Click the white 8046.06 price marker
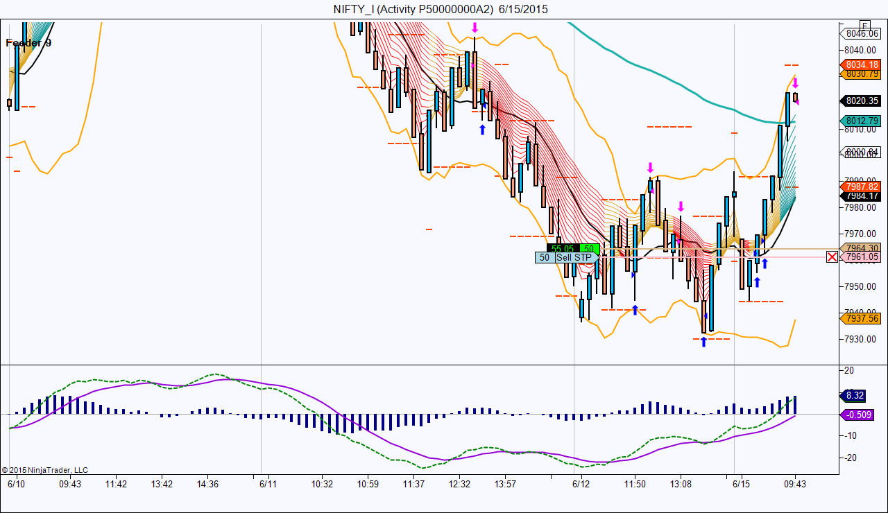Image resolution: width=888 pixels, height=513 pixels. (860, 33)
